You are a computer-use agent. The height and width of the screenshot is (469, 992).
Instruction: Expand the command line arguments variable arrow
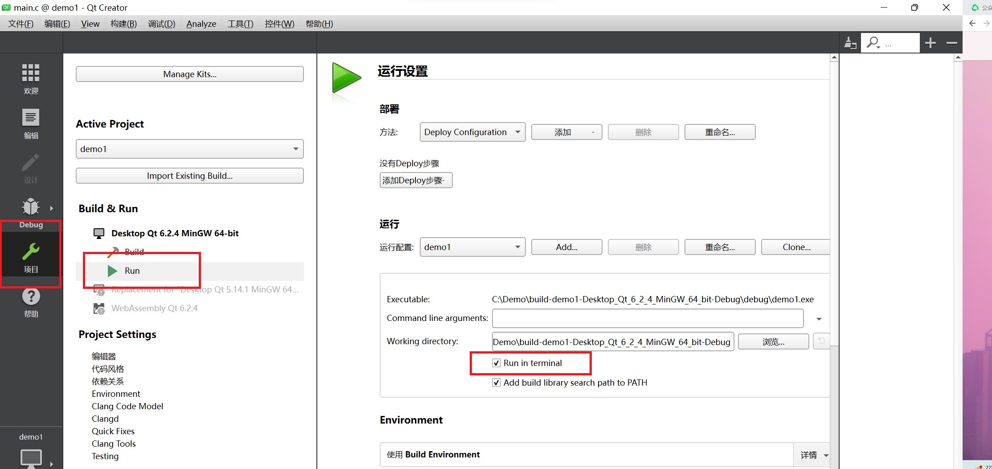point(819,319)
